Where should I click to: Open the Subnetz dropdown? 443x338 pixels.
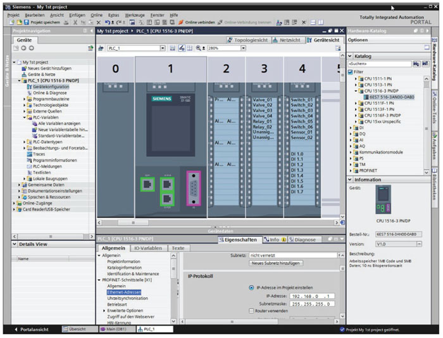[339, 255]
